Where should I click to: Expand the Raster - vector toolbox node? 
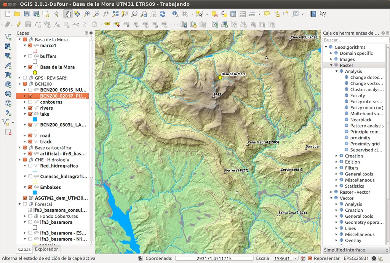pos(331,192)
